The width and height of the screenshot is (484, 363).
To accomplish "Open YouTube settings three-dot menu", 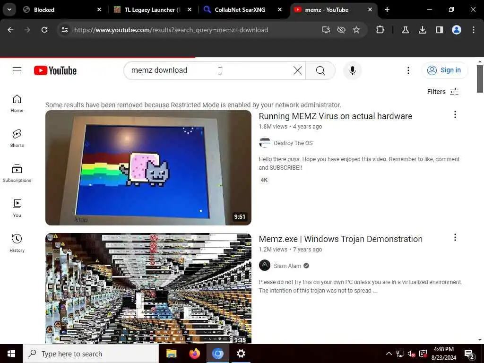I will (408, 70).
